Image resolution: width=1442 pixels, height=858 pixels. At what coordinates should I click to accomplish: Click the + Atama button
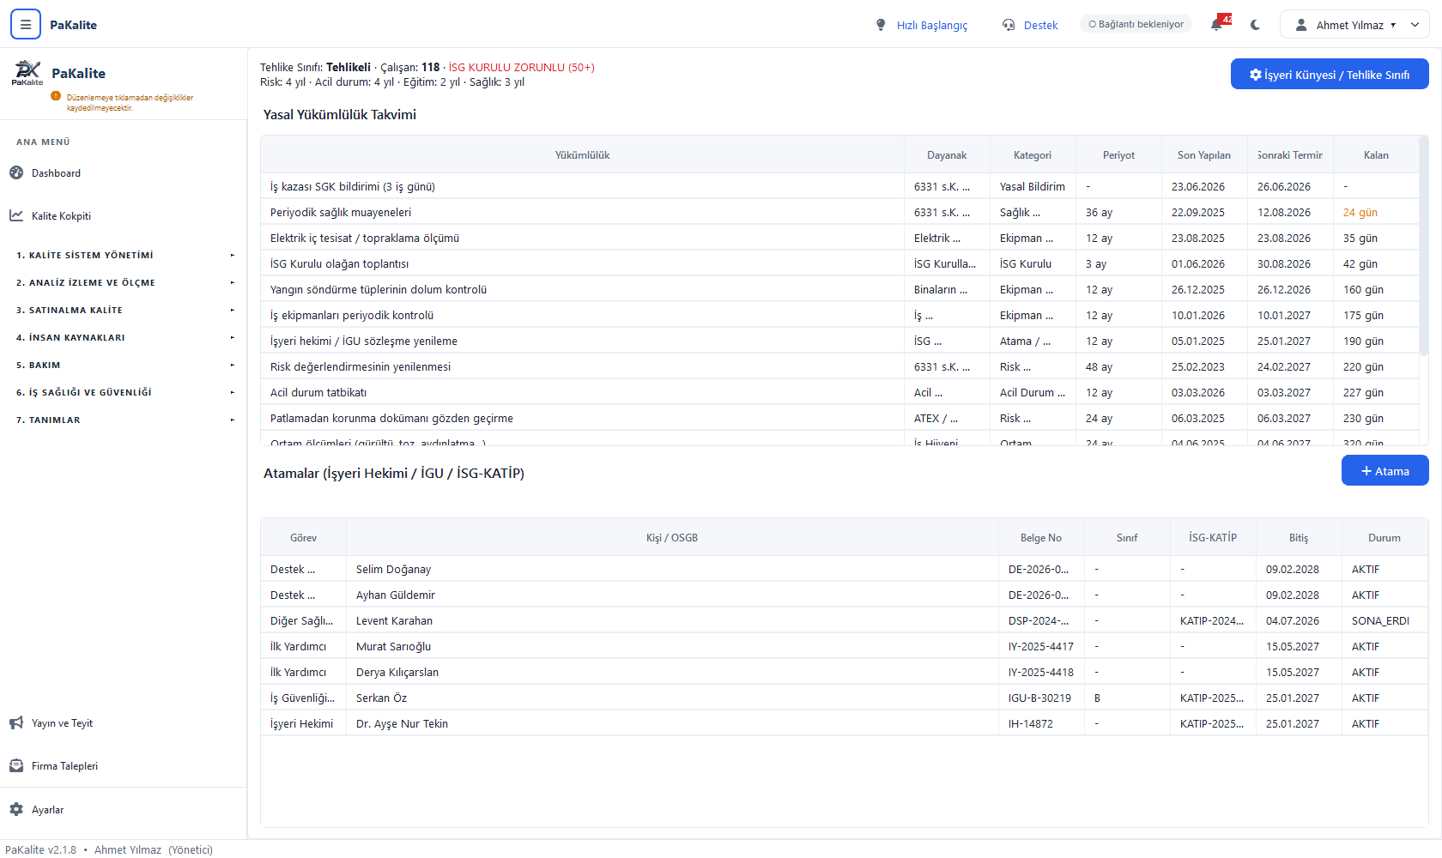pos(1384,471)
